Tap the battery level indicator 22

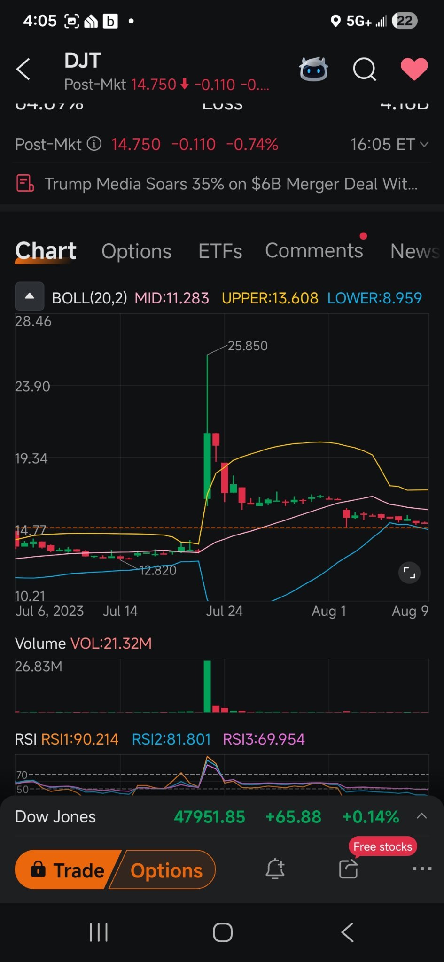point(405,21)
